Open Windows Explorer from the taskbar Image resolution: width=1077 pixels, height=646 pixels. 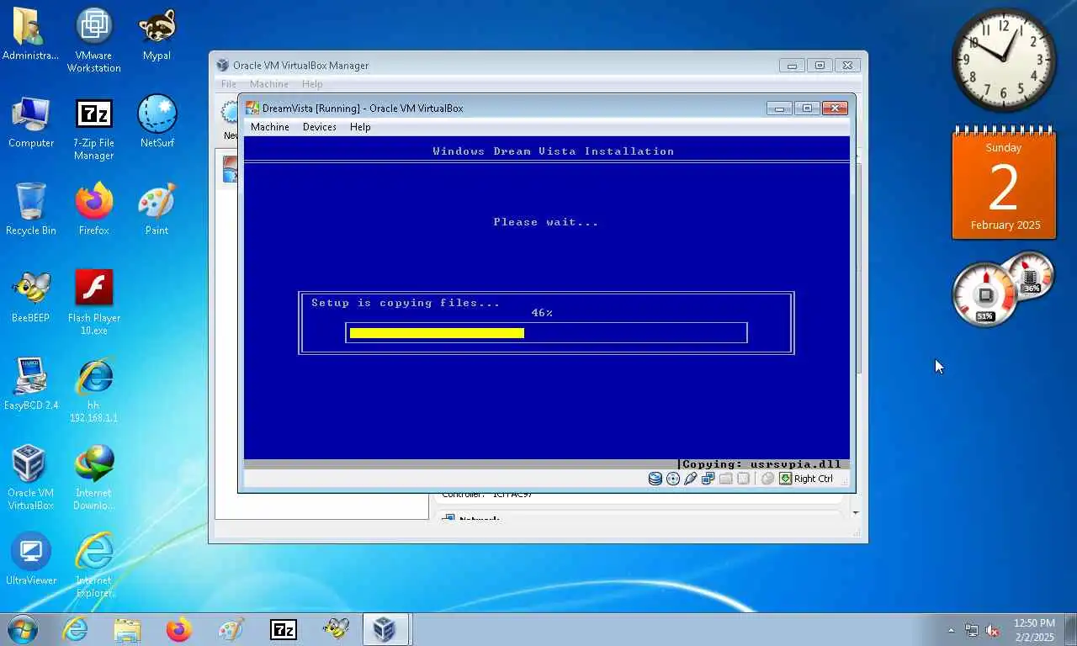(127, 629)
